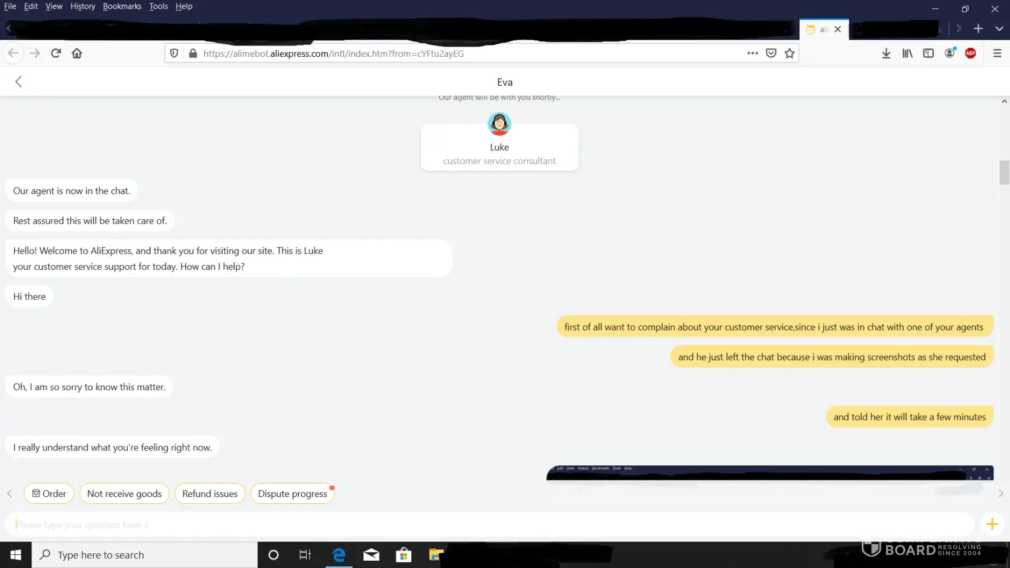The height and width of the screenshot is (568, 1010).
Task: Open Cortana from the taskbar
Action: (x=273, y=555)
